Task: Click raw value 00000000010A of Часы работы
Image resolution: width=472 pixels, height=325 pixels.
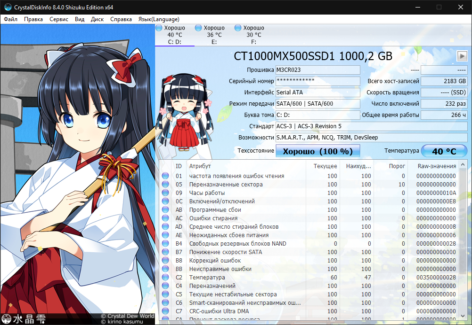Action: click(436, 193)
